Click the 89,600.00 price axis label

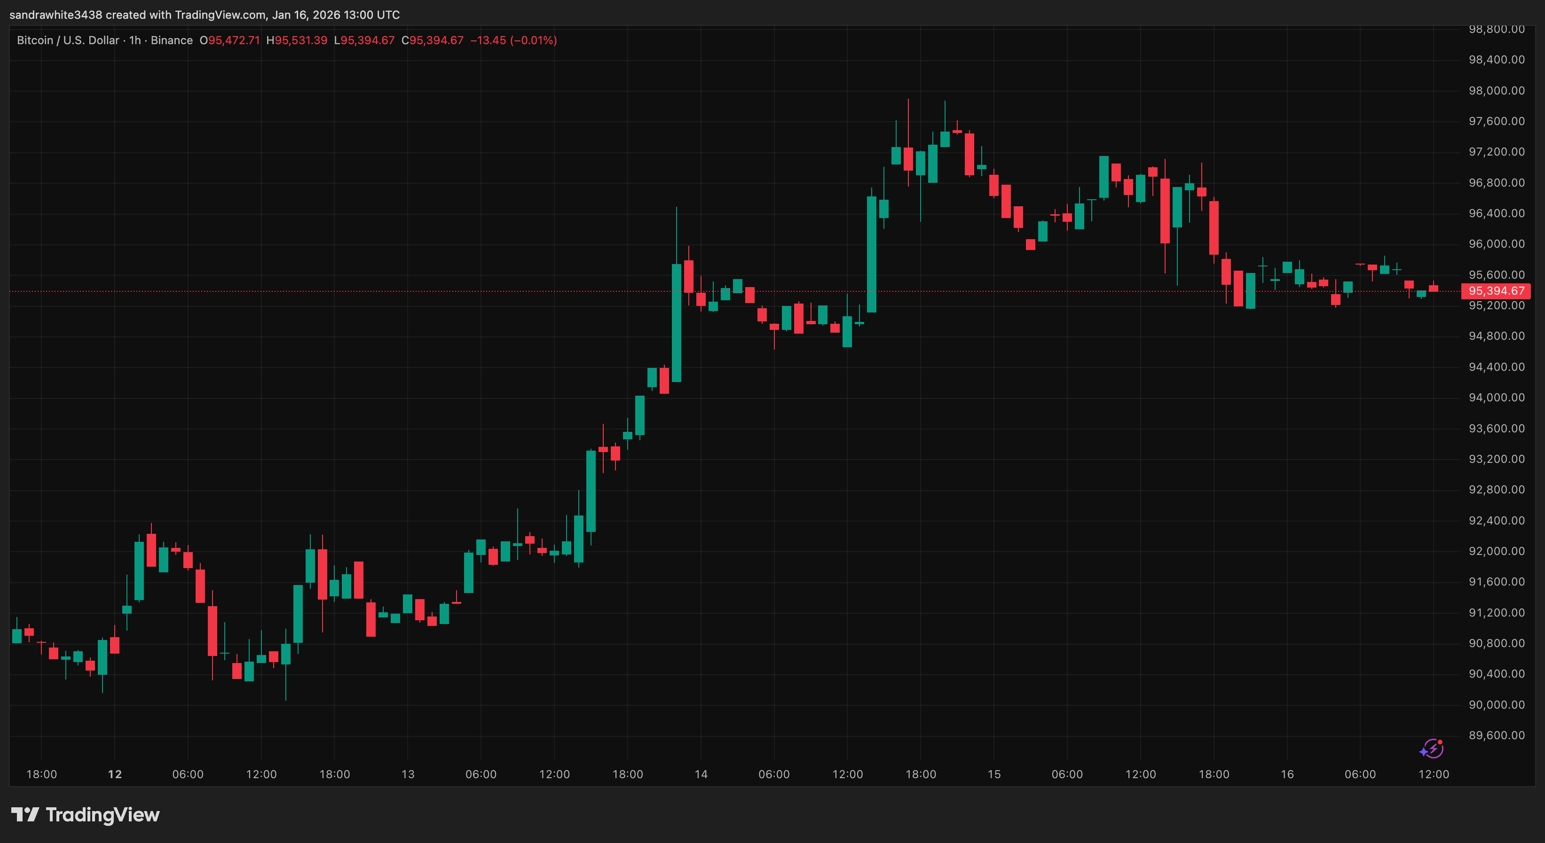point(1497,735)
